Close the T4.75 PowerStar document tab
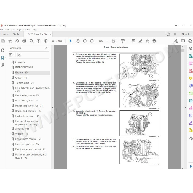This screenshot has height=193, width=193. click(x=50, y=34)
